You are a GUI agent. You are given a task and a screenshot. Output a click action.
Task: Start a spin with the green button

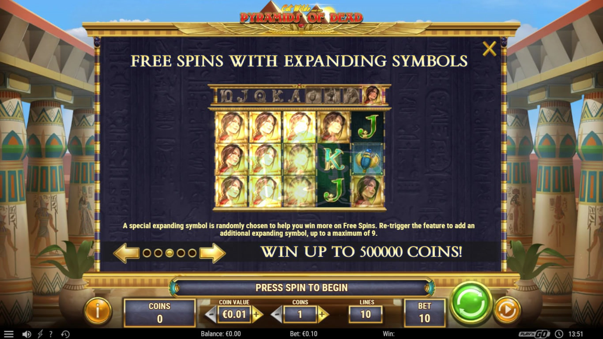(472, 304)
